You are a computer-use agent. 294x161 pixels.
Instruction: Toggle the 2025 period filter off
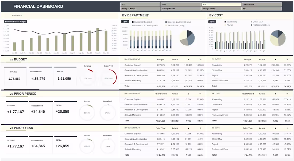coord(221,4)
